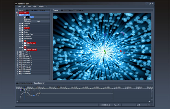Click the Camera 1 device icon
Image resolution: width=170 pixels, height=109 pixels.
20,58
